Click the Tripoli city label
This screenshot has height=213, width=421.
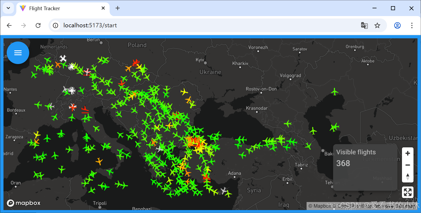(100, 203)
